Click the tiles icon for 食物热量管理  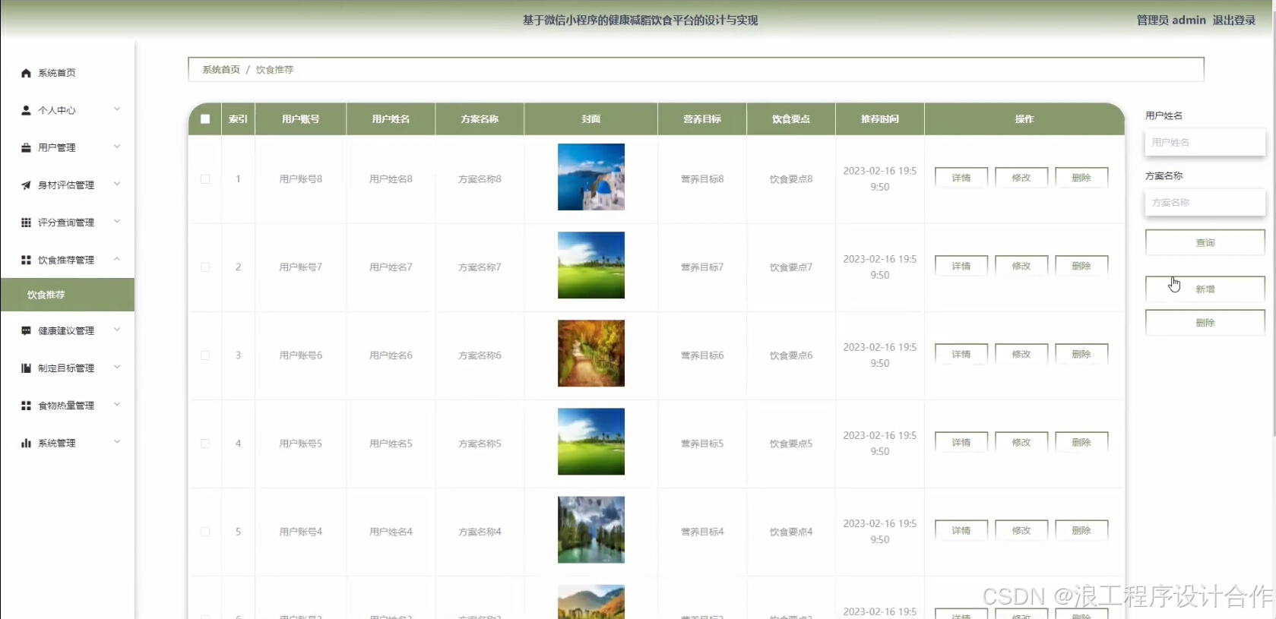click(26, 406)
